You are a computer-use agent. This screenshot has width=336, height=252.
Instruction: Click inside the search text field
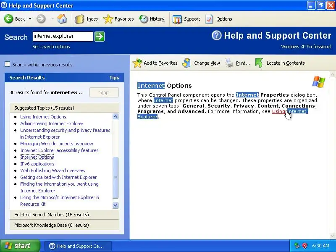pyautogui.click(x=63, y=36)
